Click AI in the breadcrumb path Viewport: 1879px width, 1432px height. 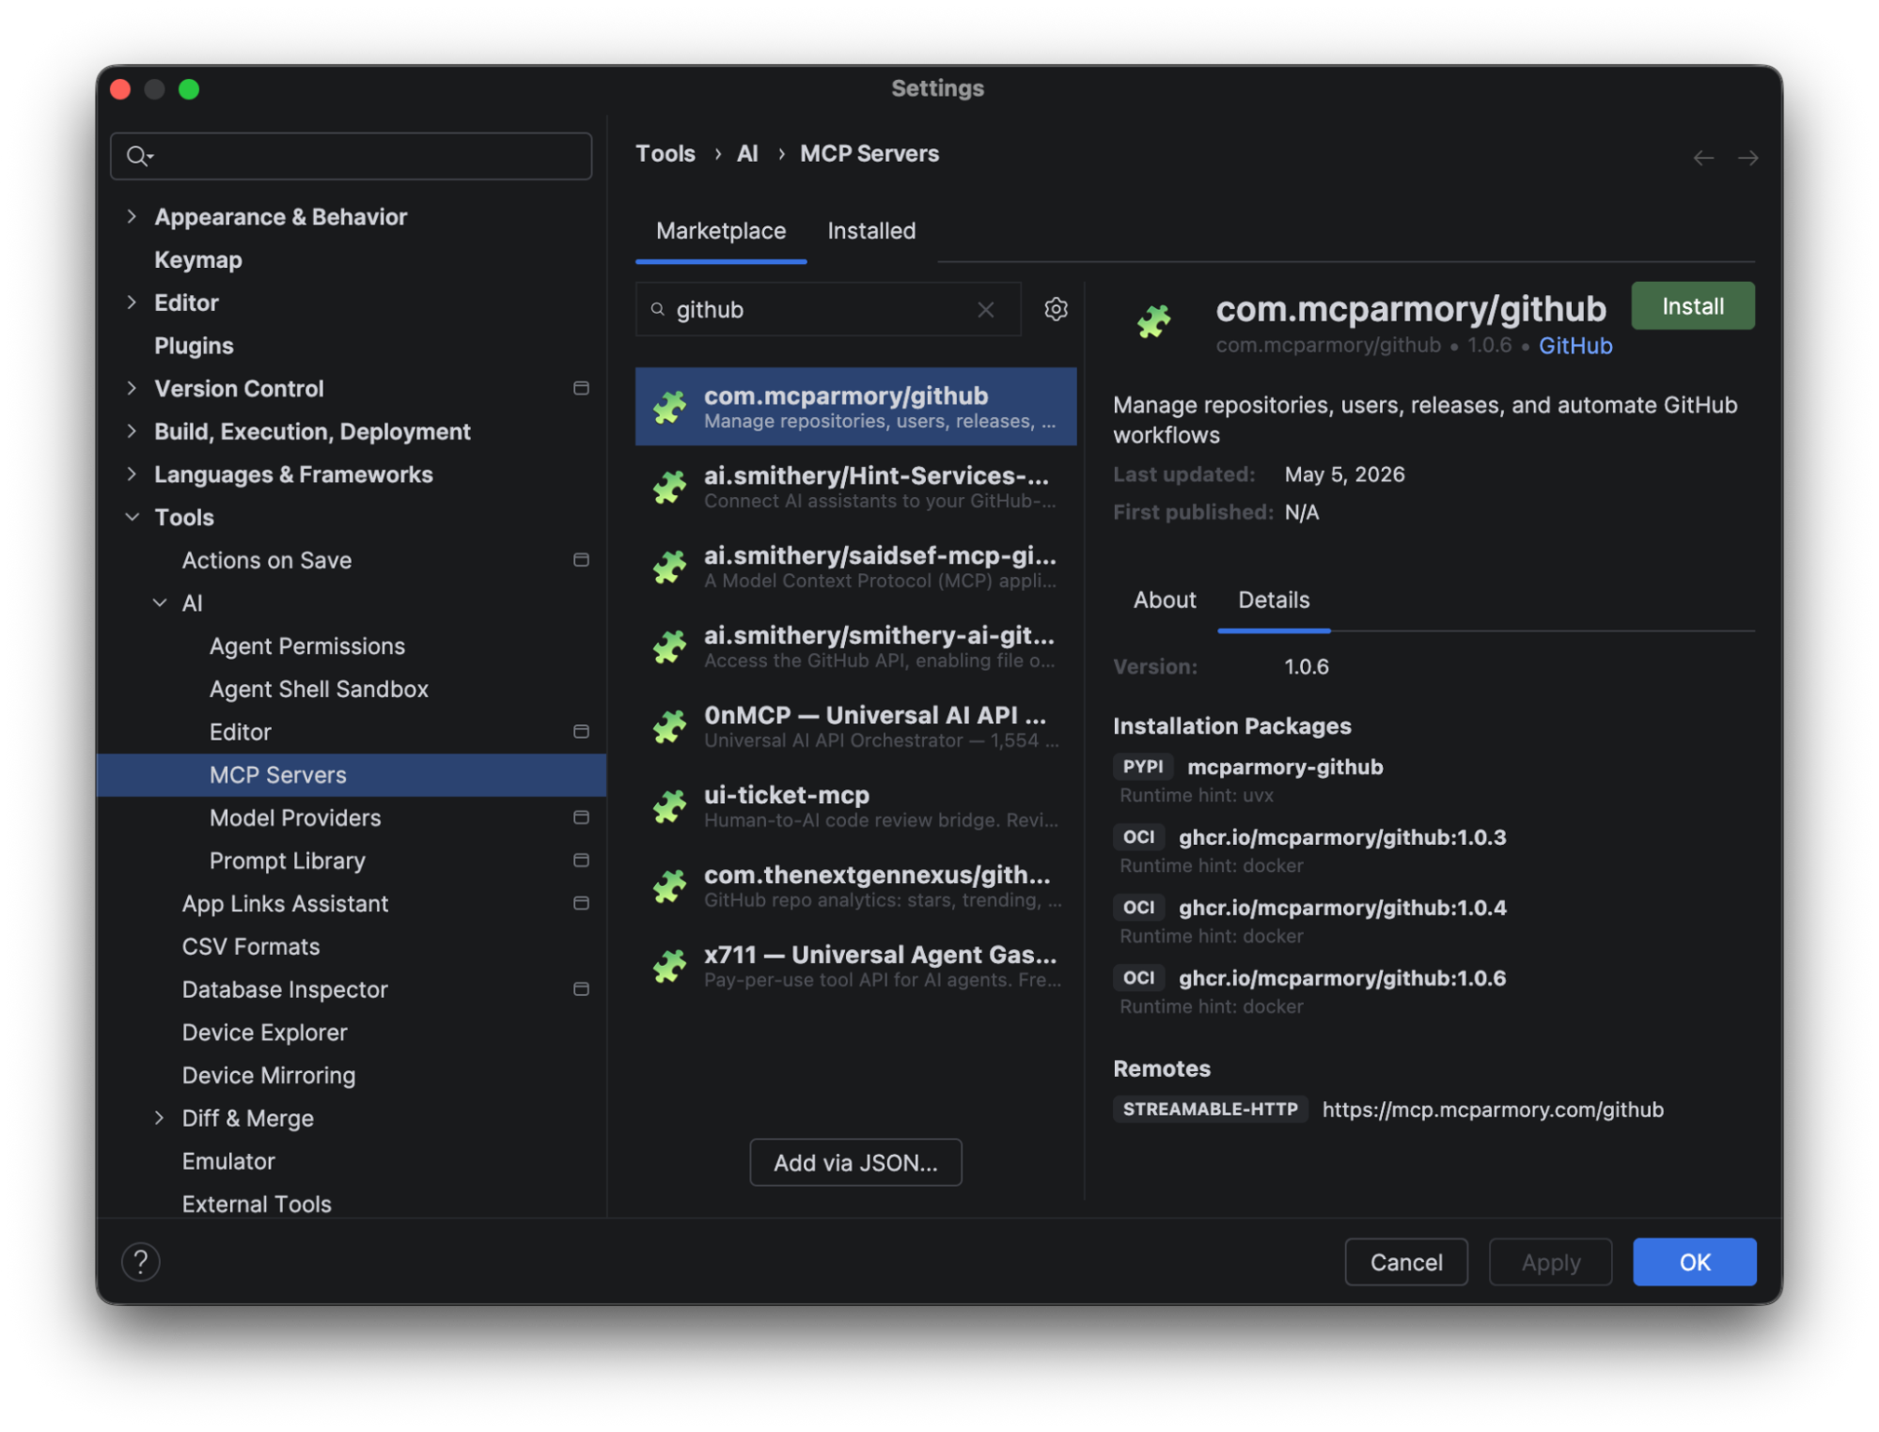(747, 153)
